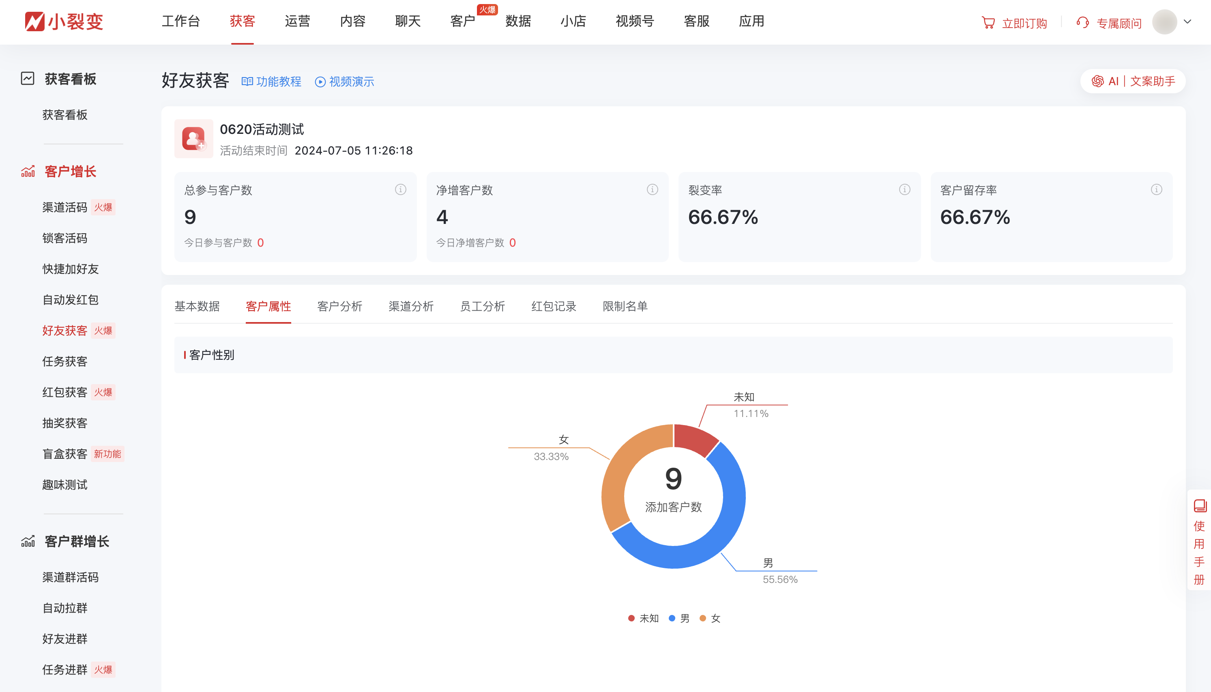1211x692 pixels.
Task: Click the info icon on 客户留存率 card
Action: pyautogui.click(x=1156, y=189)
